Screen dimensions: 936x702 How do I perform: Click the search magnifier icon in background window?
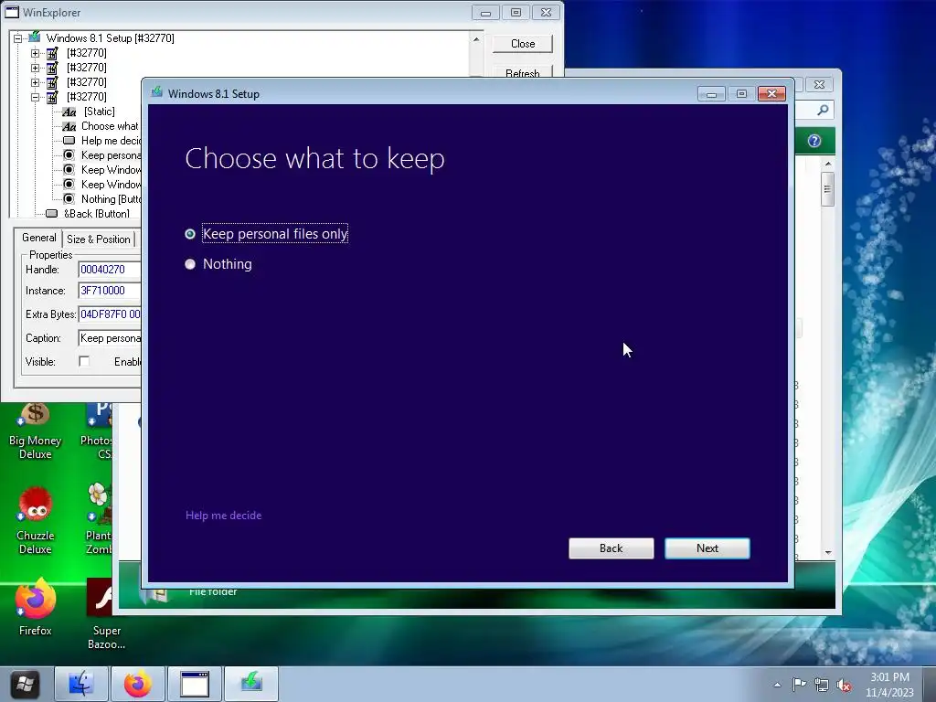click(823, 110)
